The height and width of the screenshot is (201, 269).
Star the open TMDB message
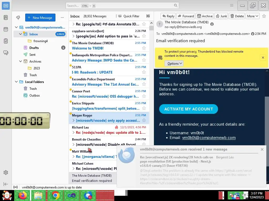click(264, 16)
